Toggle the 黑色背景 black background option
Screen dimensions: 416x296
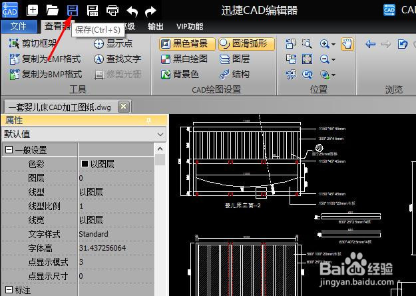click(x=187, y=43)
